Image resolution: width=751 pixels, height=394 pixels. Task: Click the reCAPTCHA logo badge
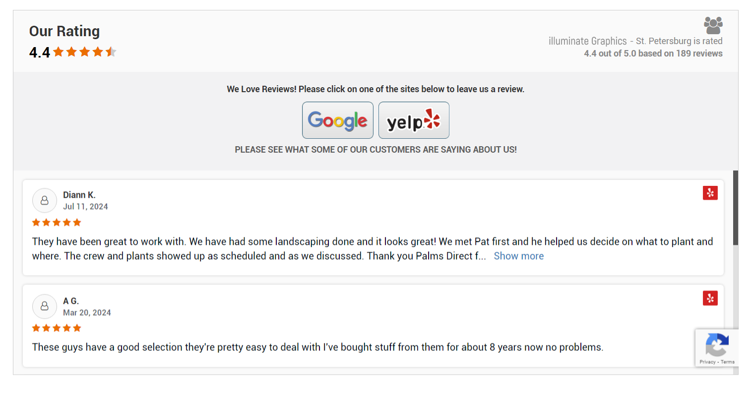click(x=717, y=344)
